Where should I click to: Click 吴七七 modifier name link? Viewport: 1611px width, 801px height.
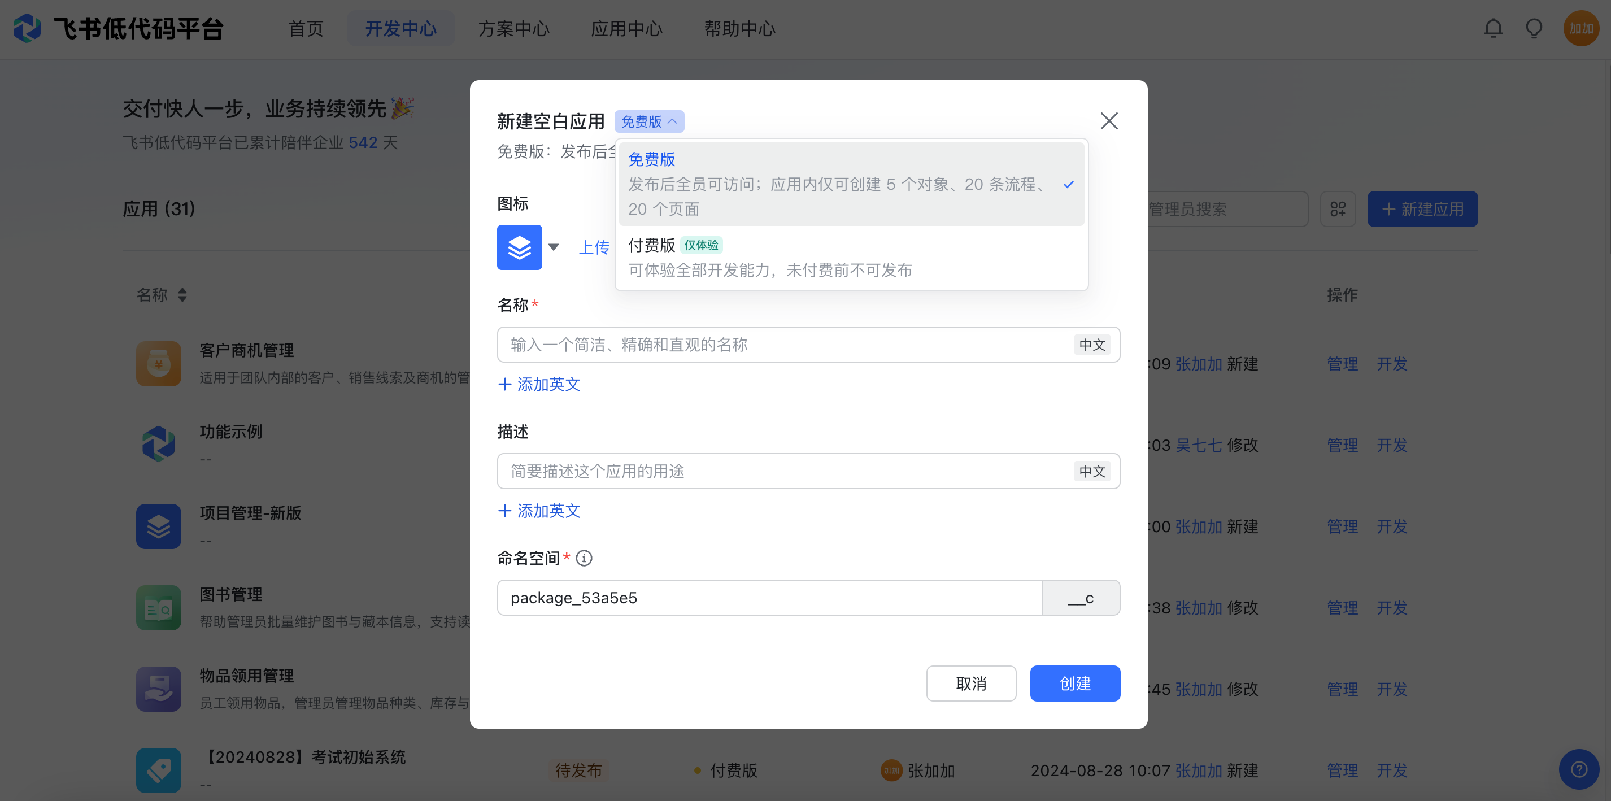tap(1198, 445)
